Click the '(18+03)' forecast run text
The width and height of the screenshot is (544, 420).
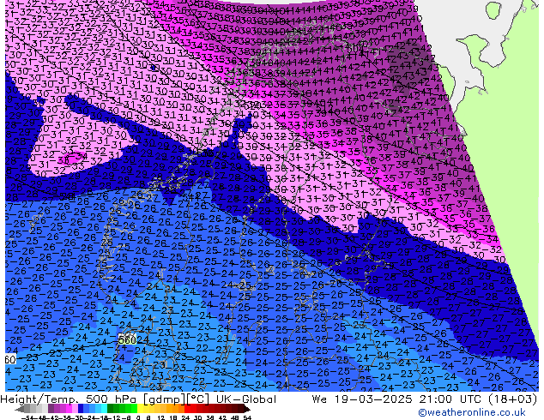point(512,399)
